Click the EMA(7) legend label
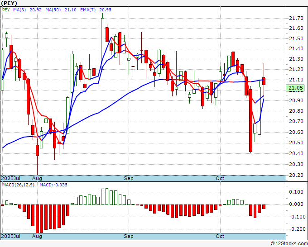Screen dimensions: 308x247 coord(88,10)
